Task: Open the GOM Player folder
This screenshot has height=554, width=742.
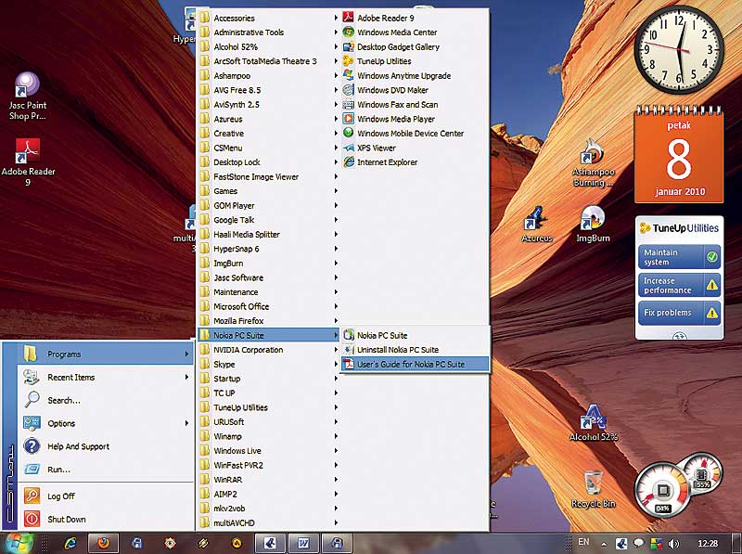Action: point(269,205)
